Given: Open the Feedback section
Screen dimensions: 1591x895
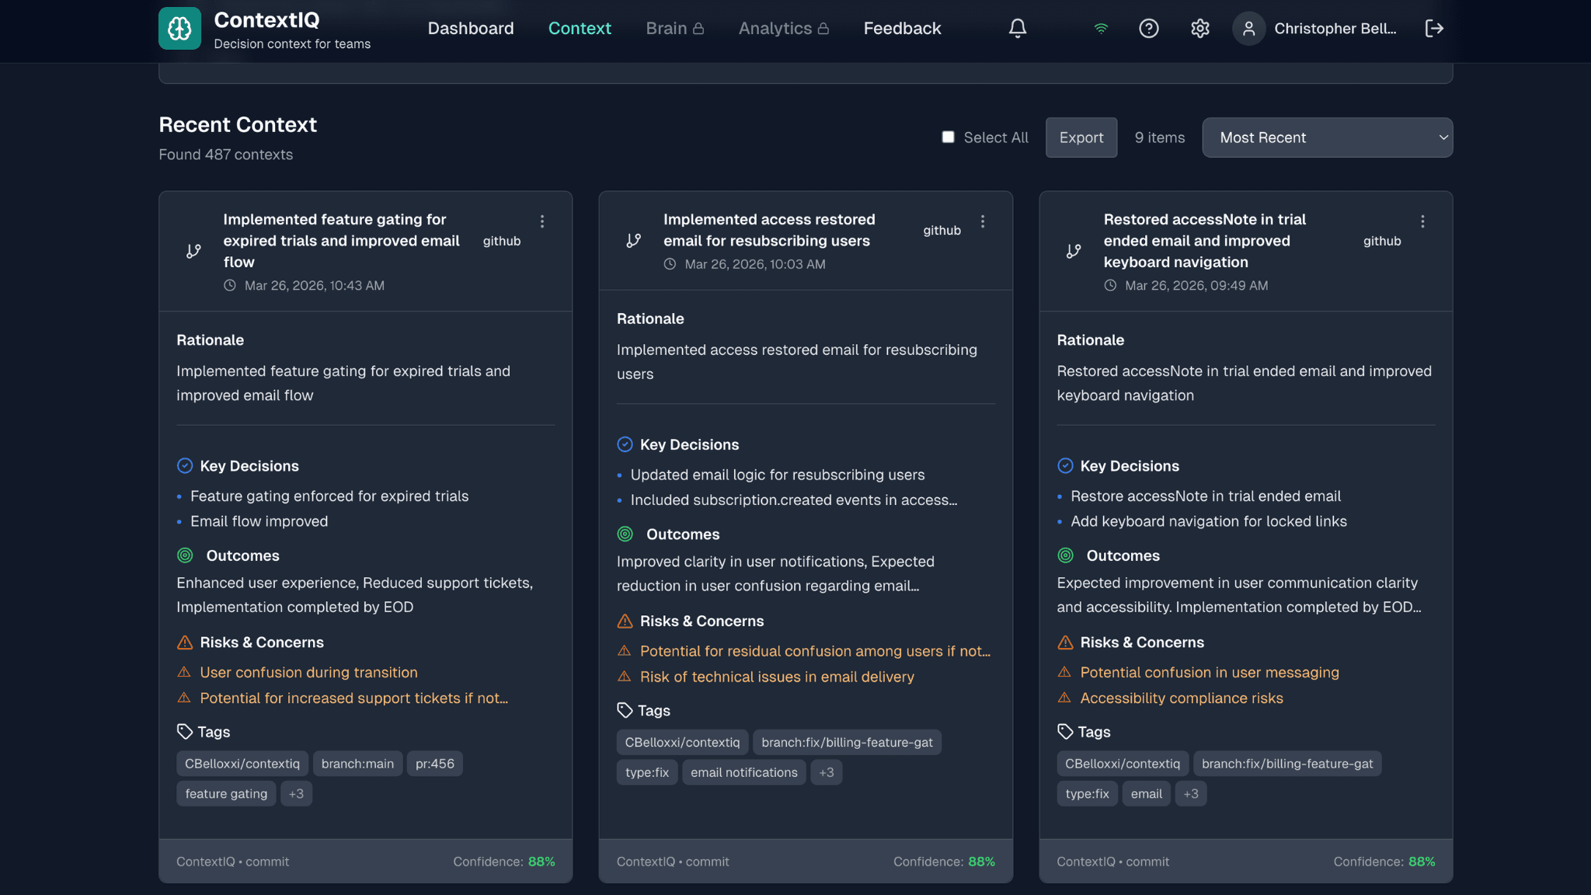Looking at the screenshot, I should pos(902,28).
